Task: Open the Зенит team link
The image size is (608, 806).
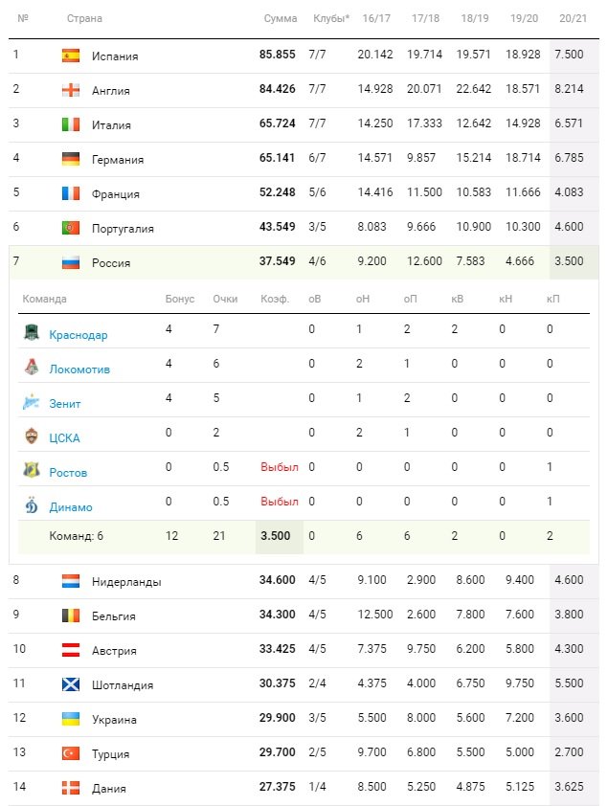Action: (65, 404)
